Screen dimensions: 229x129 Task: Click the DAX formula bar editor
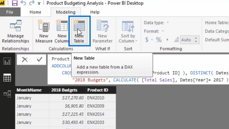coord(138,69)
